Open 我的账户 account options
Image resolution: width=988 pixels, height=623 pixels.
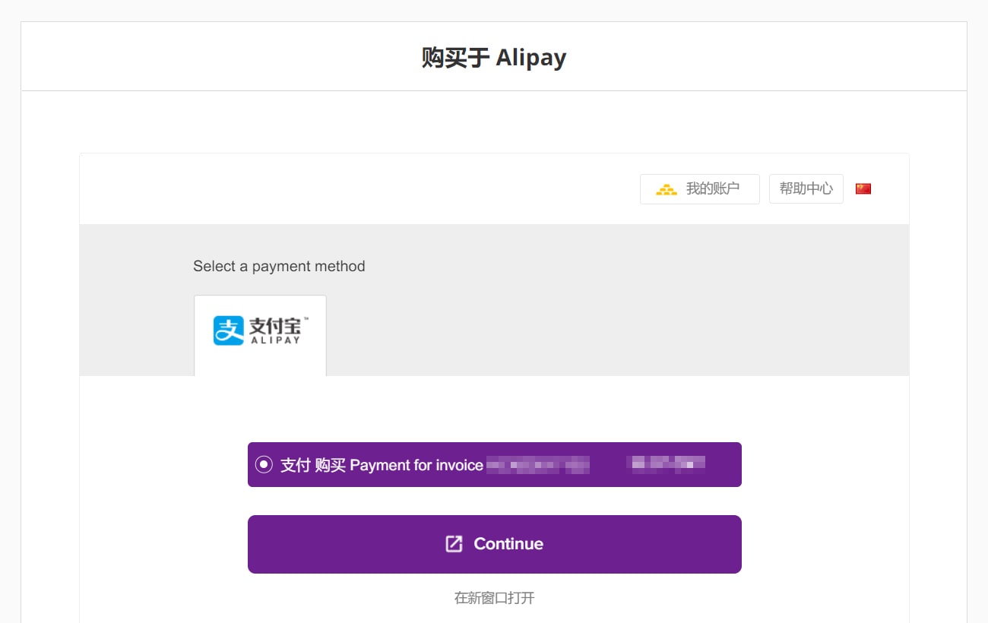pos(699,188)
